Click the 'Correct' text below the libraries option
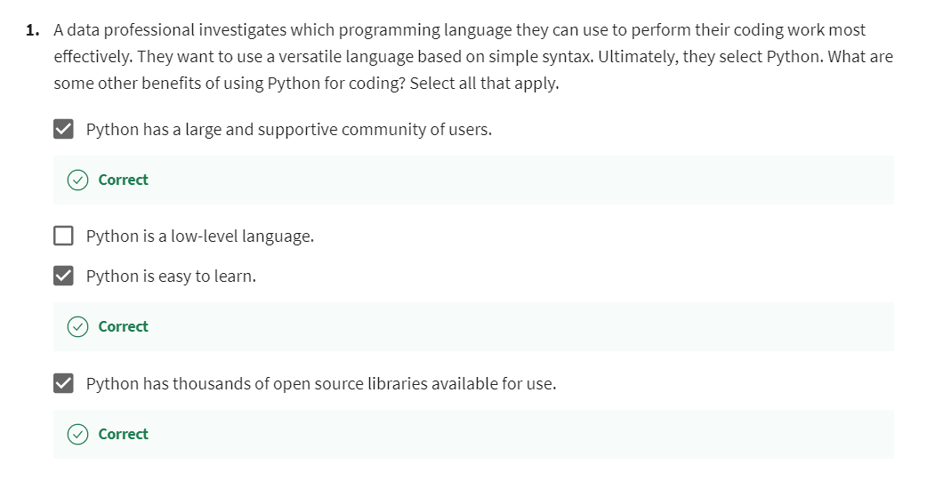 click(123, 434)
